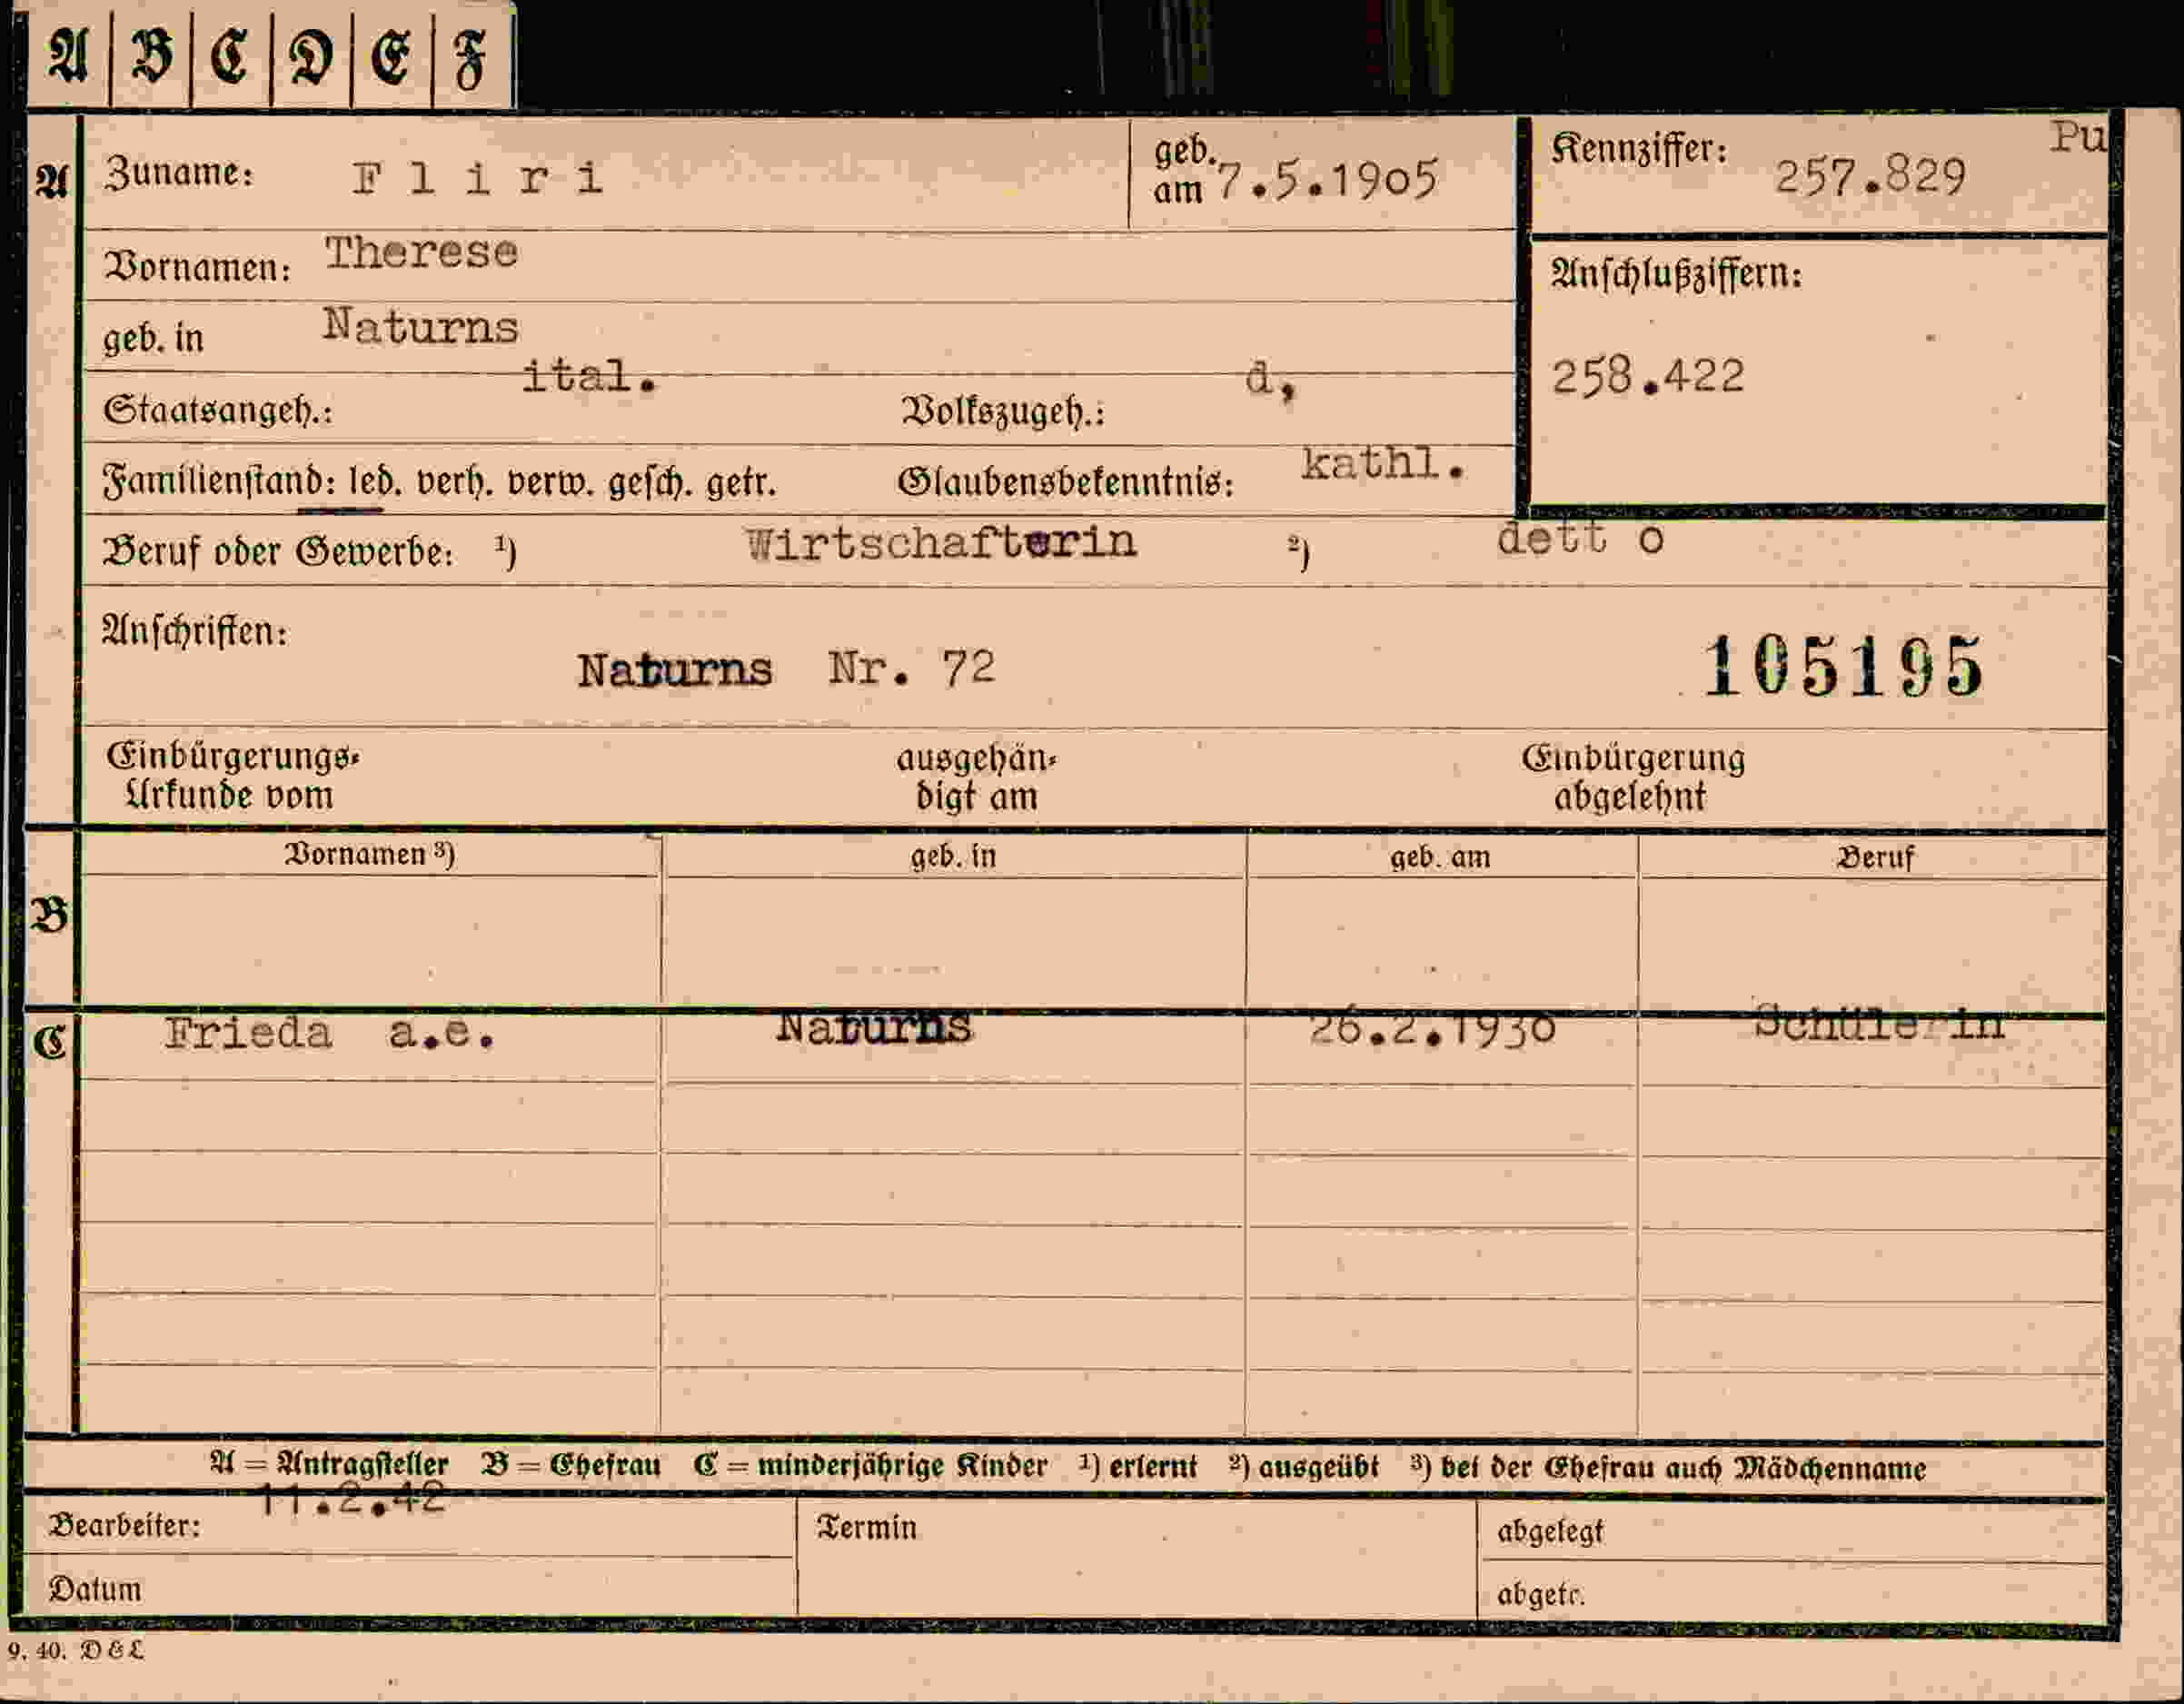Click the 'Staatsangeh.:' field label

(218, 410)
